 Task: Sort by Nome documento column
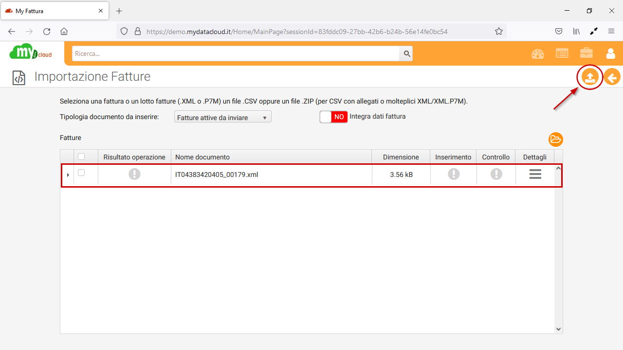click(x=272, y=157)
